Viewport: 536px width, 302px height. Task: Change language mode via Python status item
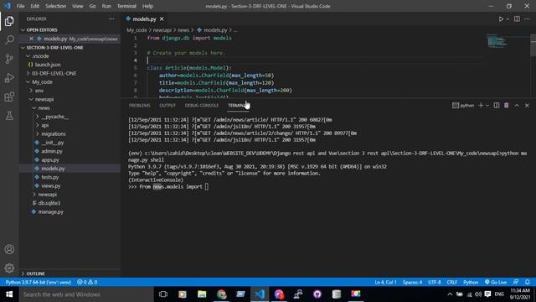(471, 282)
